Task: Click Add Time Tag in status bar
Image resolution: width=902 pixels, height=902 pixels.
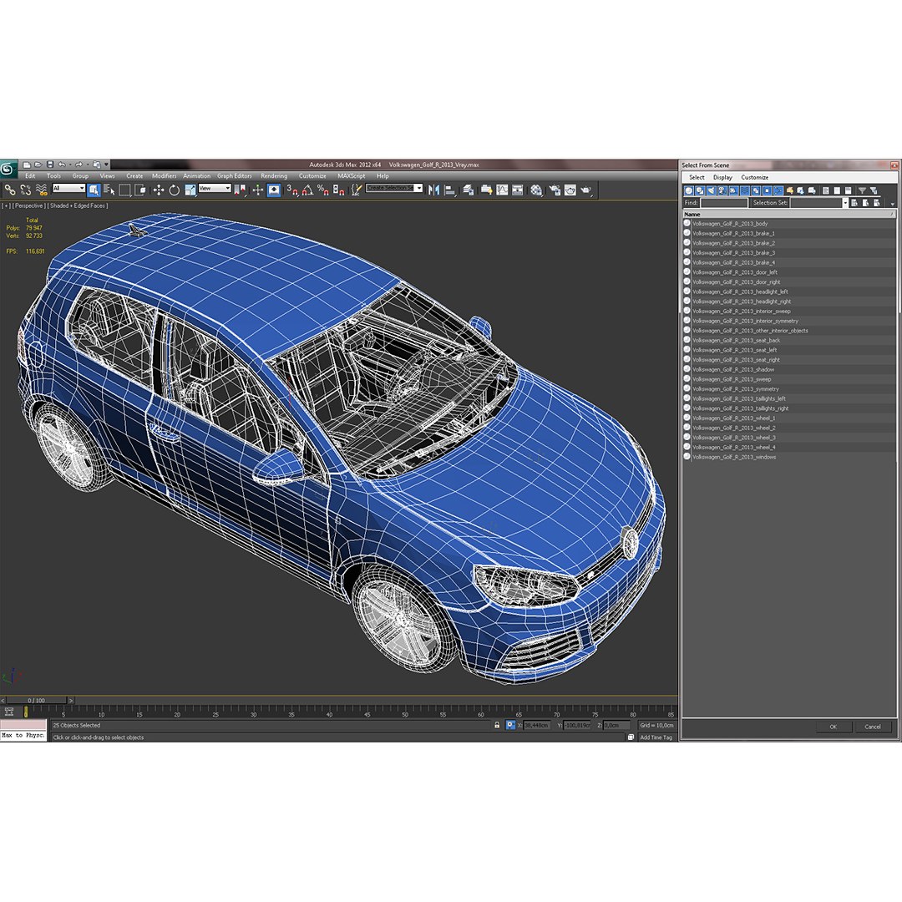Action: [x=656, y=737]
